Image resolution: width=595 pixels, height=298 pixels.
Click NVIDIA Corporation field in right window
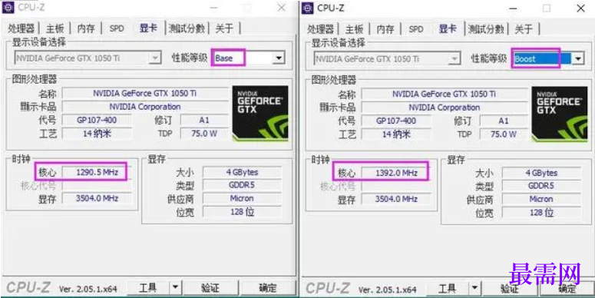445,108
